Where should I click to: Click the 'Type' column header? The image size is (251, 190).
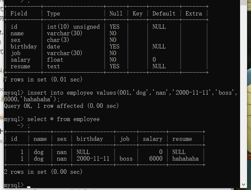53,14
